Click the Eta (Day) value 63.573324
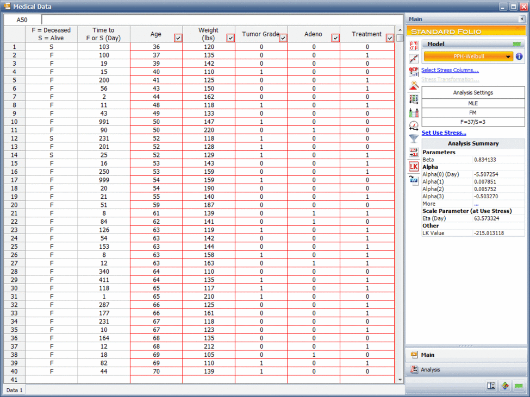This screenshot has height=397, width=530. tap(487, 218)
